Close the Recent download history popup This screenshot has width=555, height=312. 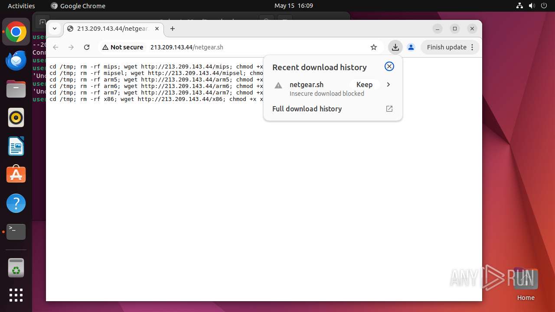(389, 66)
